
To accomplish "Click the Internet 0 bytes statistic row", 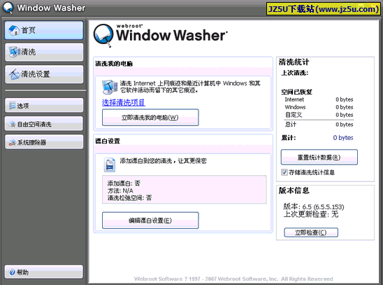I will tap(319, 99).
